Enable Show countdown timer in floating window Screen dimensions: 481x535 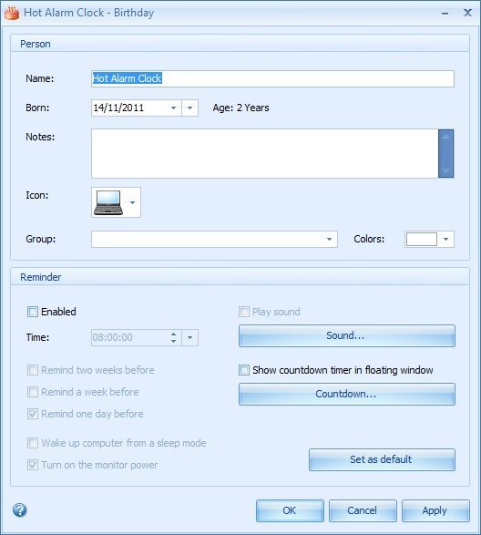click(x=244, y=370)
